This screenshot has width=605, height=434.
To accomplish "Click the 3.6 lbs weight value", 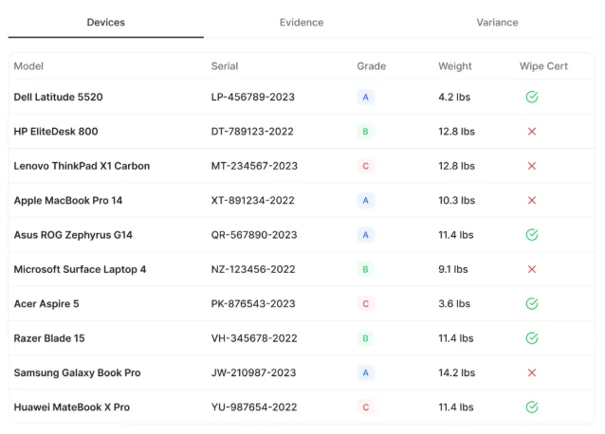I will coord(454,304).
